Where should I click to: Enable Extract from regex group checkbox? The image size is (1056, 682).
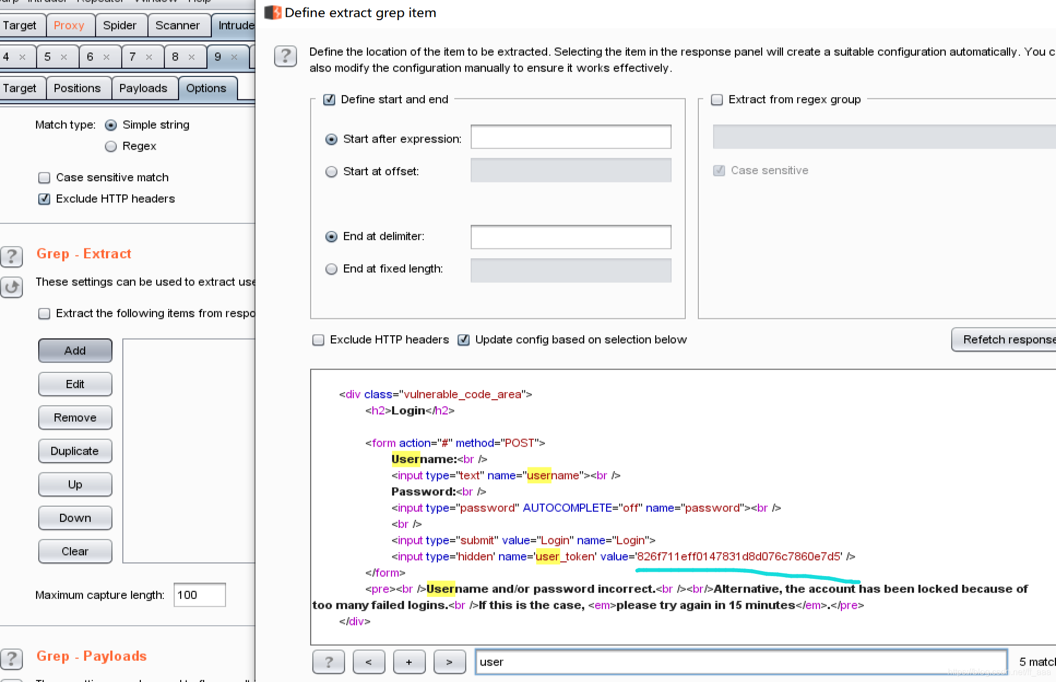717,99
